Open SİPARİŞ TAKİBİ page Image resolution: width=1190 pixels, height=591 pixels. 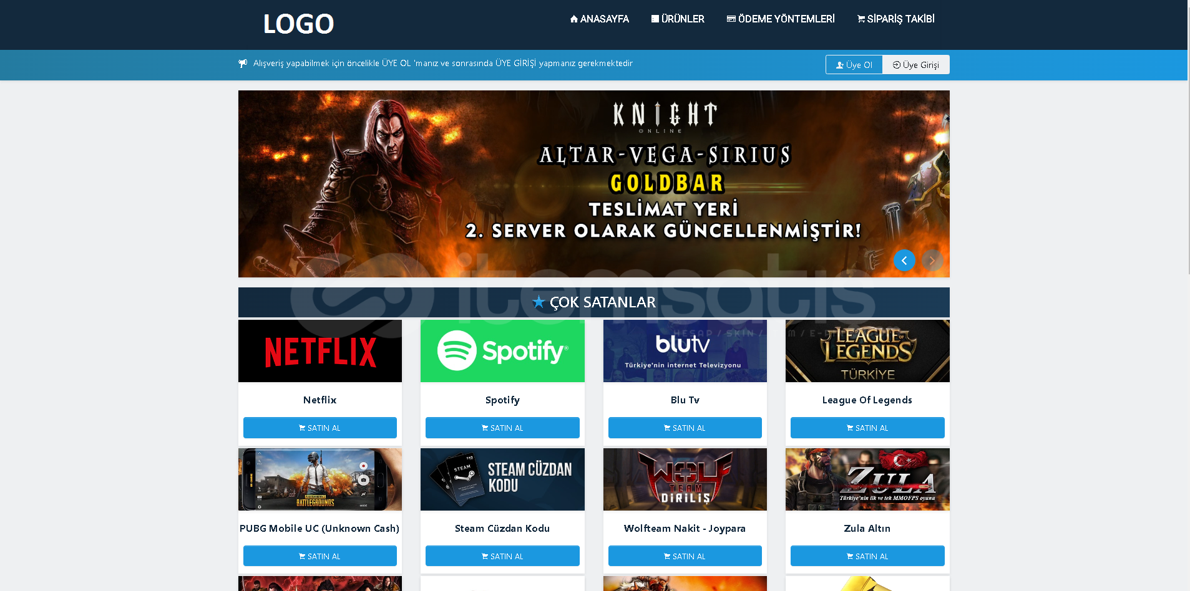895,19
